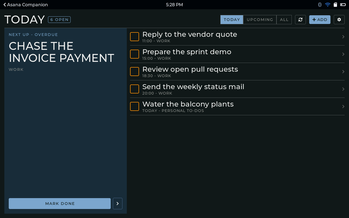Click the 6 Open badge
The image size is (349, 218).
point(59,20)
